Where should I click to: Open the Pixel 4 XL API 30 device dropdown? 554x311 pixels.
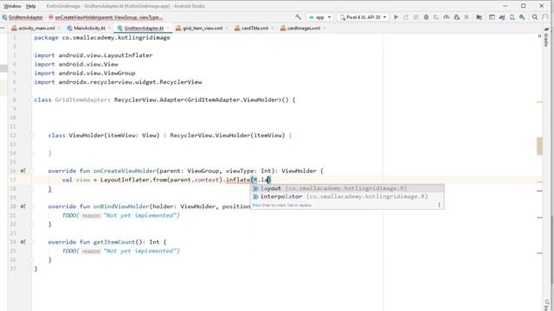tap(363, 17)
